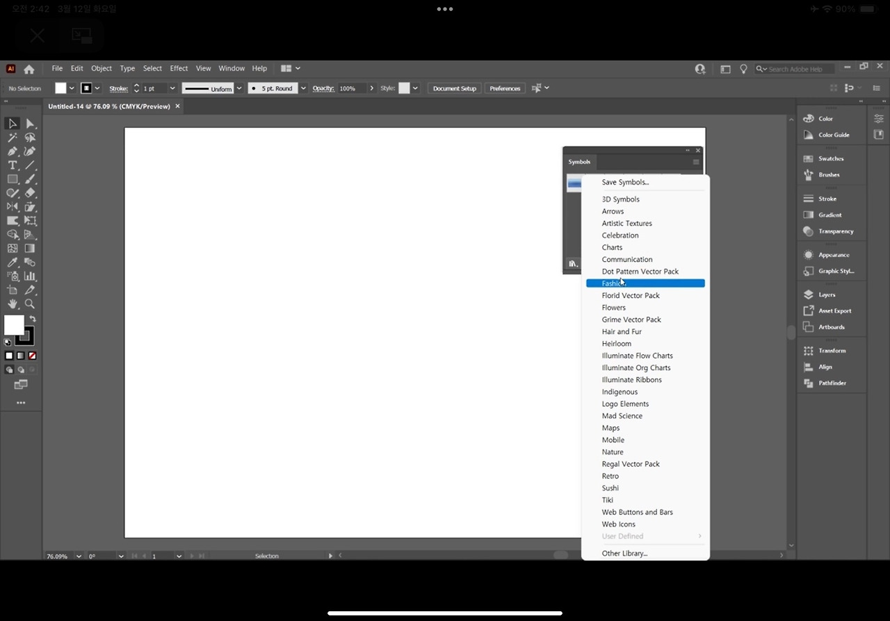This screenshot has width=890, height=621.
Task: Open the Effect menu
Action: (179, 69)
